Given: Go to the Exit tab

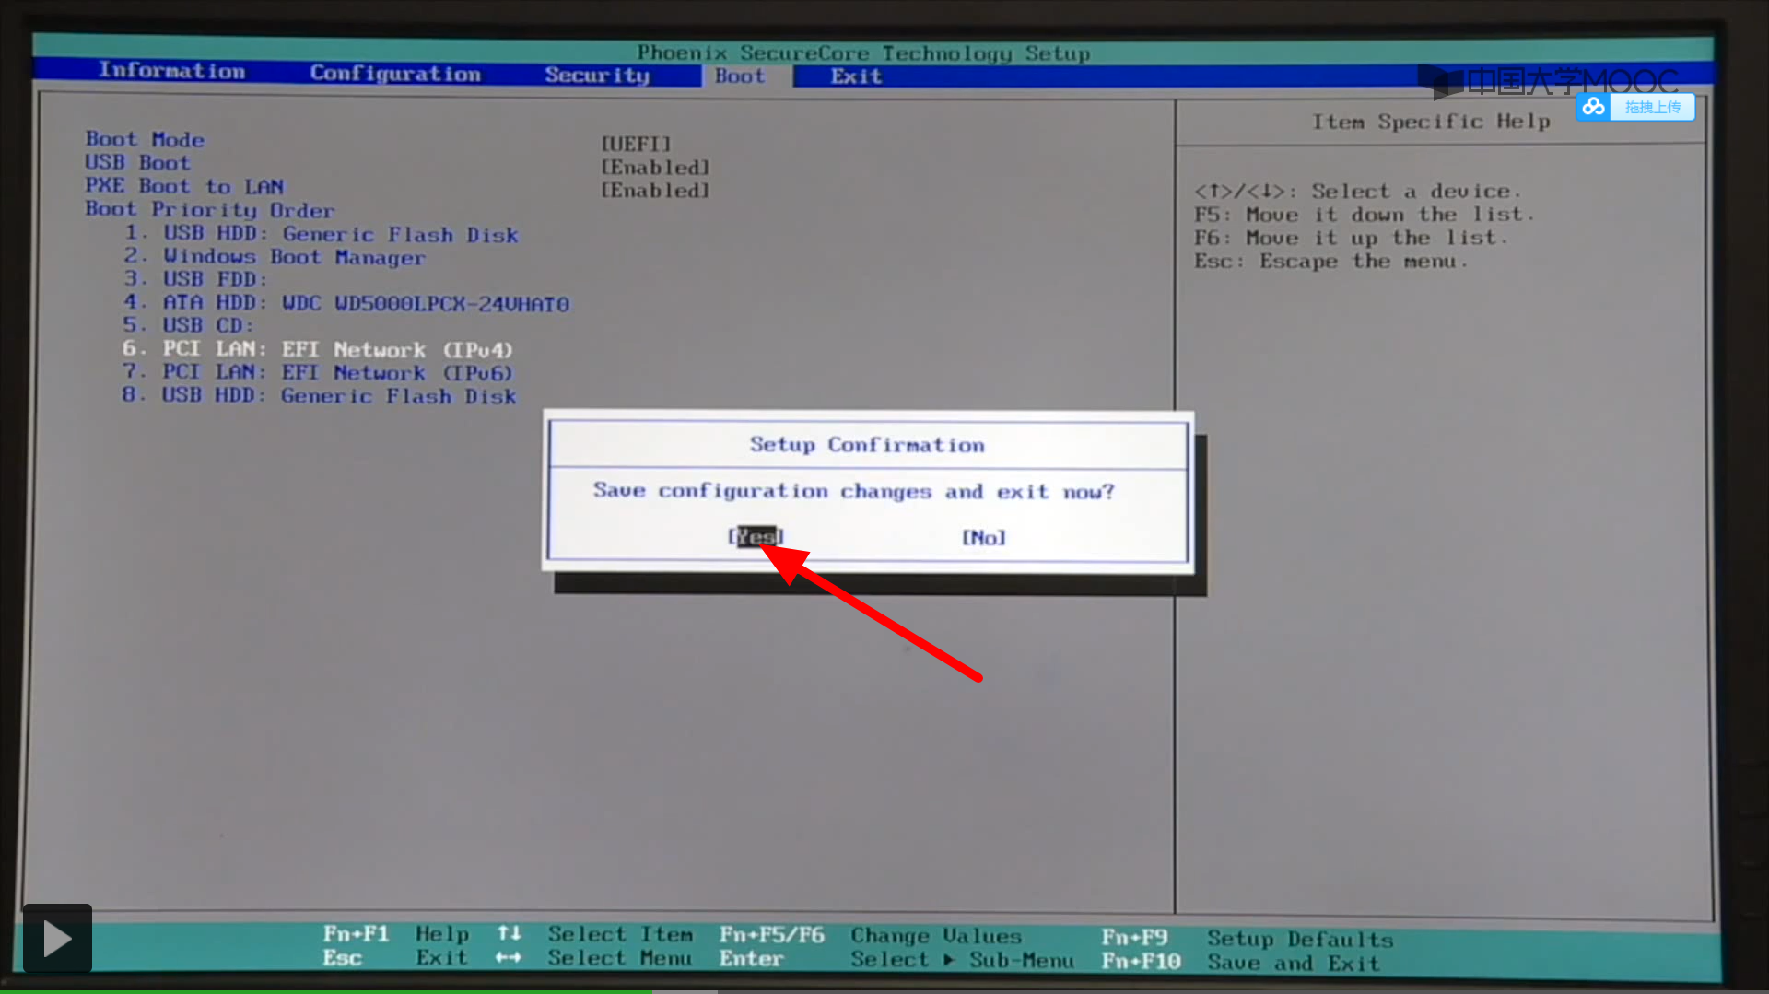Looking at the screenshot, I should pyautogui.click(x=856, y=76).
